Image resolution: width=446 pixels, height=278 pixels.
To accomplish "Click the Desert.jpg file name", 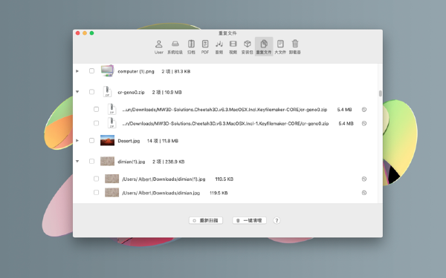I will click(x=129, y=141).
